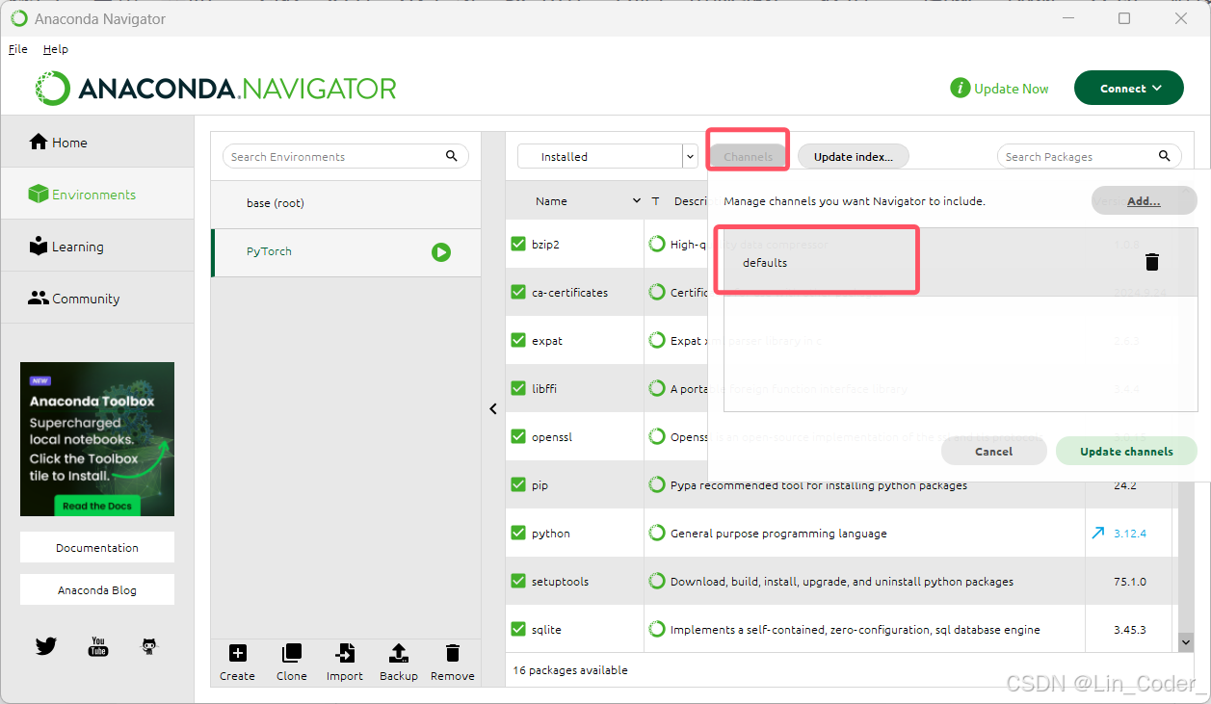Focus the Search Packages field
The image size is (1211, 704).
pos(1089,156)
